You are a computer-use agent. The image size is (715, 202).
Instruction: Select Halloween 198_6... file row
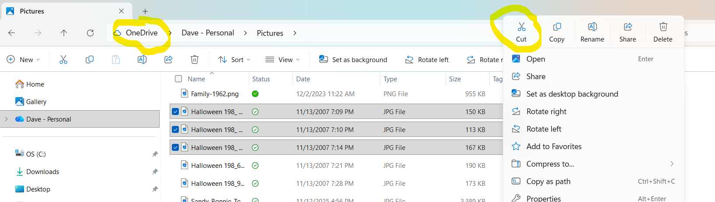pos(336,165)
